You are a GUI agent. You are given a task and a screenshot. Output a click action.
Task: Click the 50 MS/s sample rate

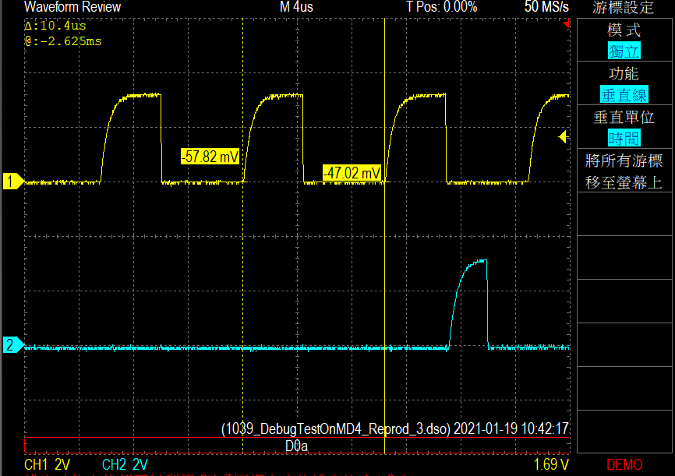tap(546, 7)
